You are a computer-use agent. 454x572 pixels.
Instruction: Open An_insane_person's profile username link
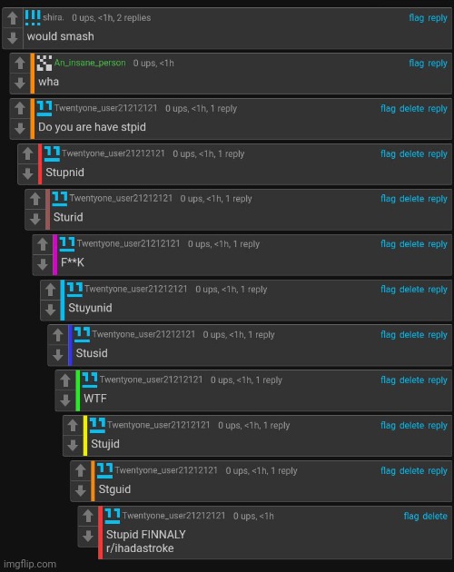coord(90,63)
